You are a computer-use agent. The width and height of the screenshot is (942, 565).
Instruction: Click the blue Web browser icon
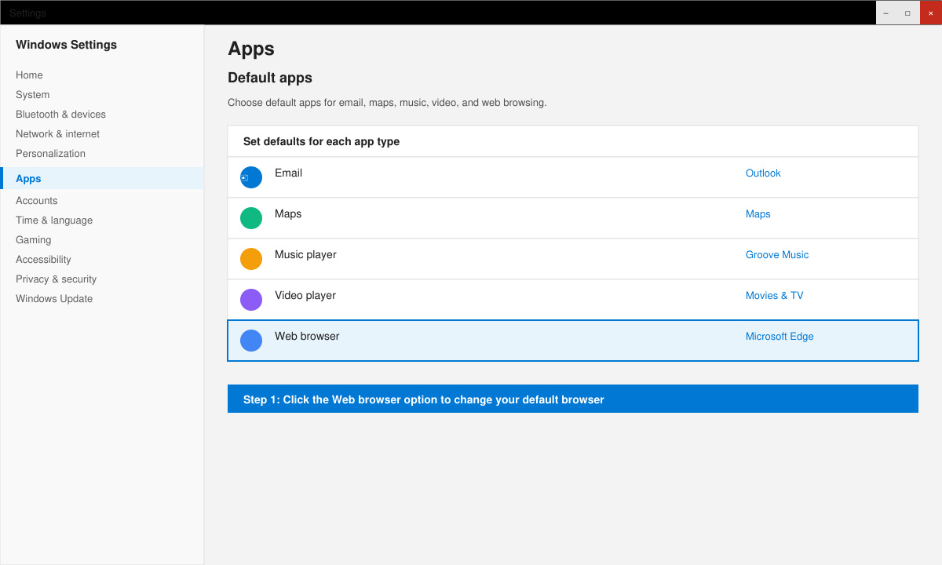click(251, 341)
